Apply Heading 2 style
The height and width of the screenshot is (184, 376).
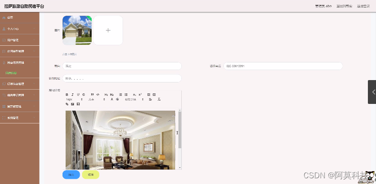click(112, 95)
